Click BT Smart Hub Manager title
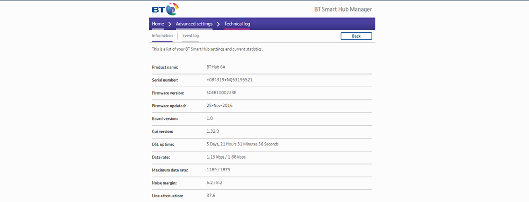529x202 pixels. click(343, 10)
